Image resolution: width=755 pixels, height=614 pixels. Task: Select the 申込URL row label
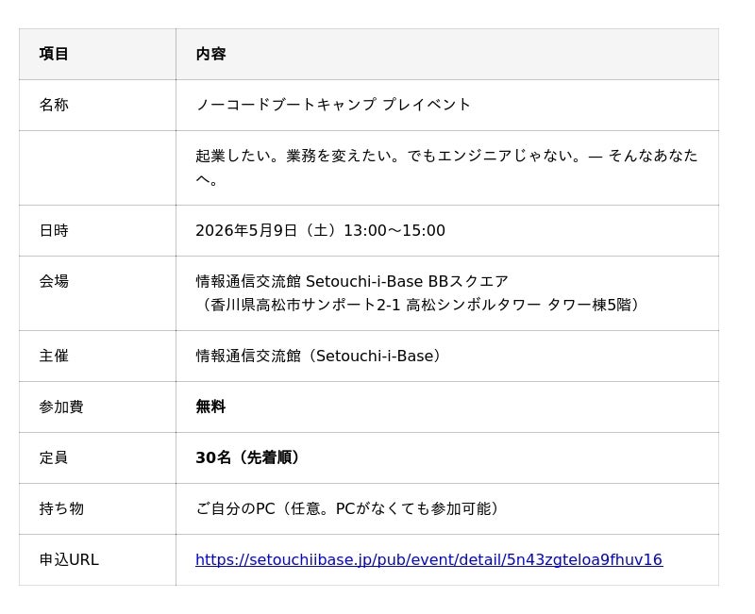click(x=69, y=560)
